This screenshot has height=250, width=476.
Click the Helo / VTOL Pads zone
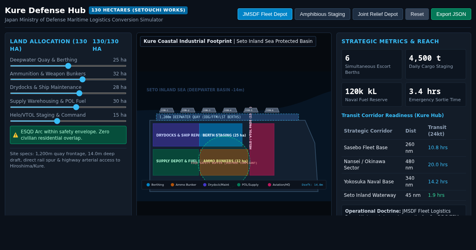point(262,149)
